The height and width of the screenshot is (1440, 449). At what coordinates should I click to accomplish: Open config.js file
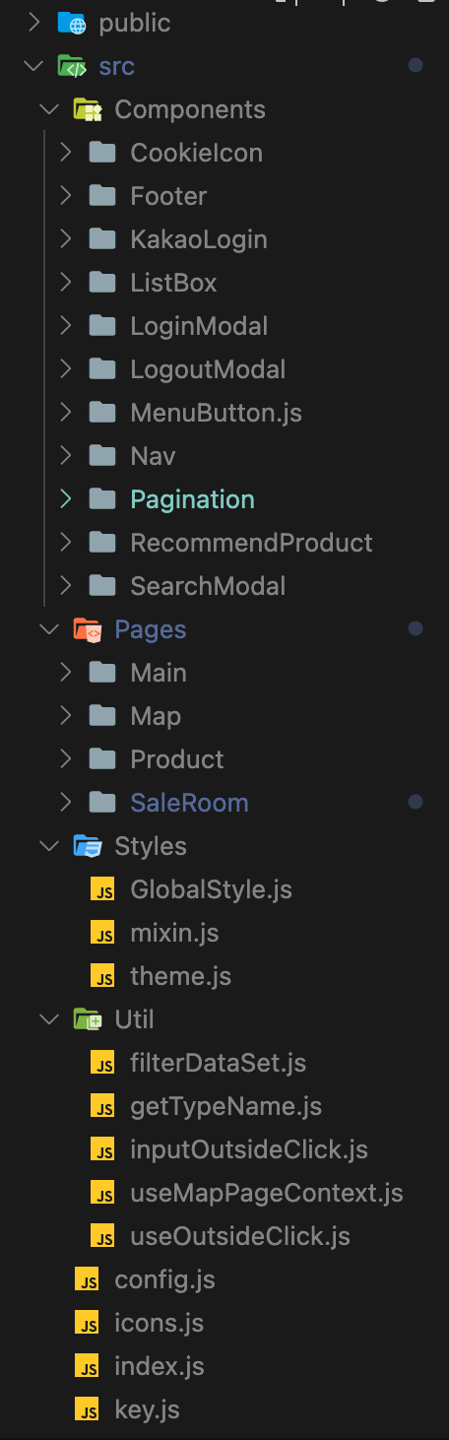click(164, 1279)
